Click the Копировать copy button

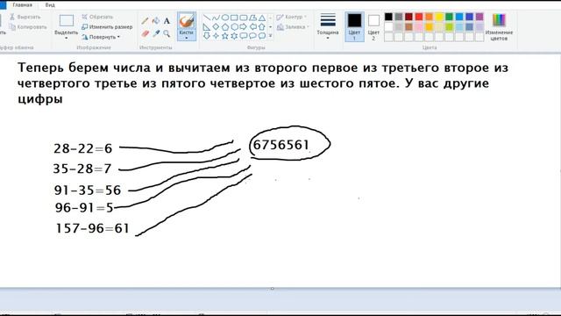28,27
